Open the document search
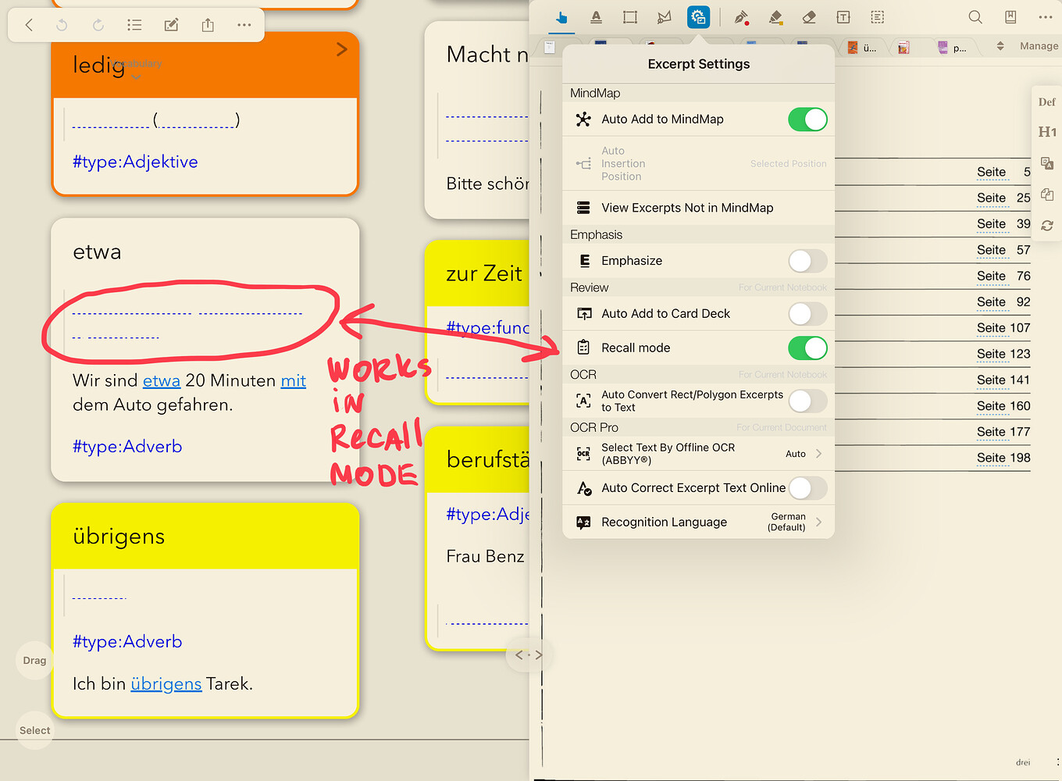1062x781 pixels. [x=975, y=16]
